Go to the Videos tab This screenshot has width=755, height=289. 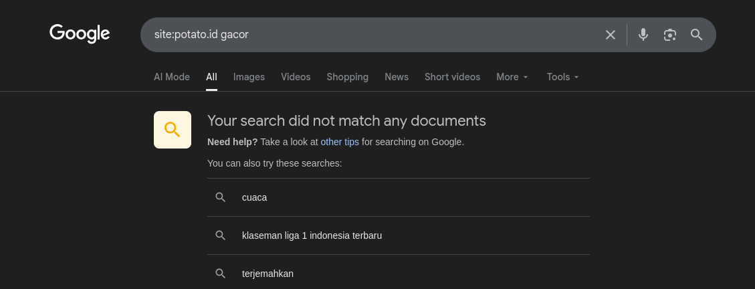296,77
